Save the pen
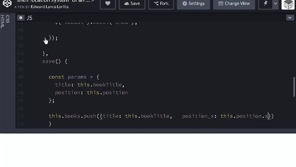Screen dimensions: 296x167 [x=132, y=4]
